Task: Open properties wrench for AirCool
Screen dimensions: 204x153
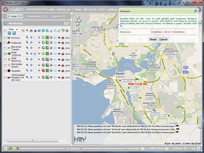Action: (27, 37)
